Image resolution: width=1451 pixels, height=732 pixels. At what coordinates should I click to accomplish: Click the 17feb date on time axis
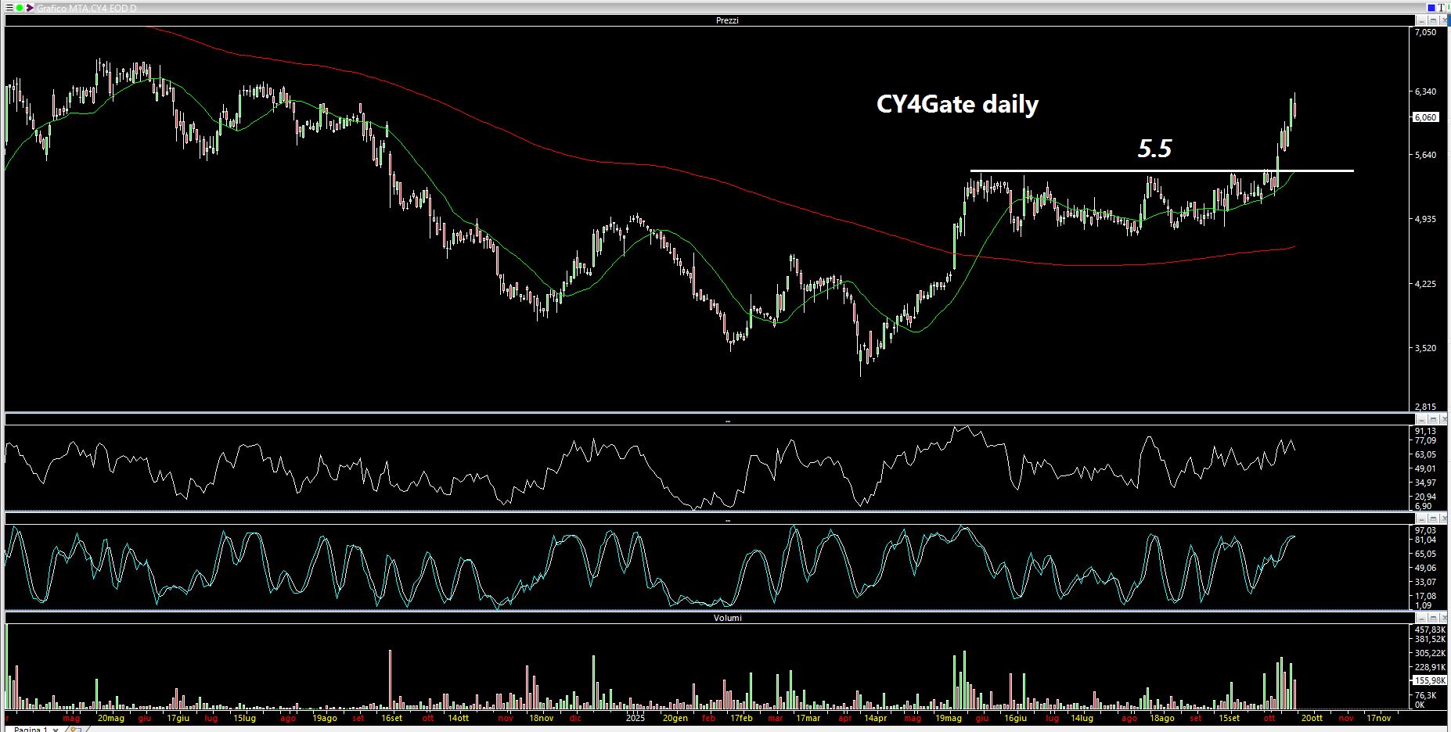coord(741,718)
